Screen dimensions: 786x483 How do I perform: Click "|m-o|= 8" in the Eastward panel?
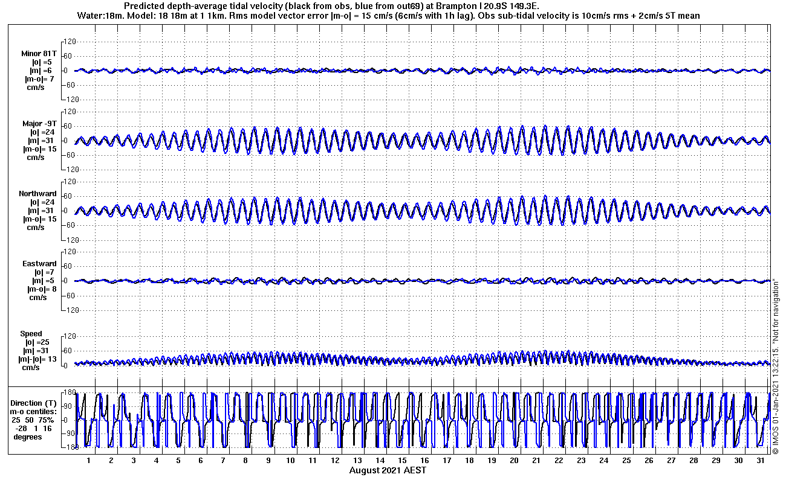[x=42, y=289]
